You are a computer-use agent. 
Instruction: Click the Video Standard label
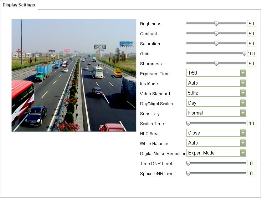coord(155,93)
